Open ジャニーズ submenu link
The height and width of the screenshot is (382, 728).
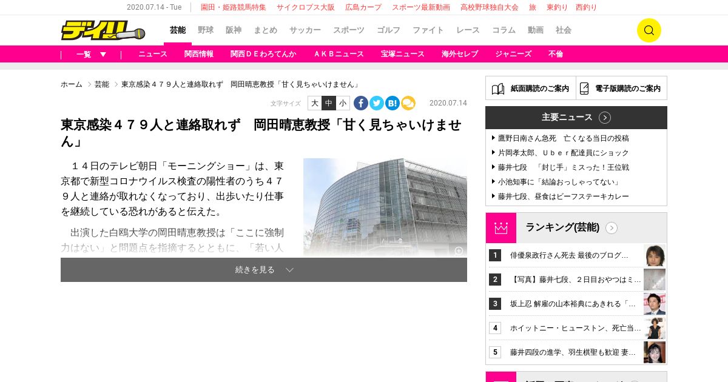click(x=513, y=54)
